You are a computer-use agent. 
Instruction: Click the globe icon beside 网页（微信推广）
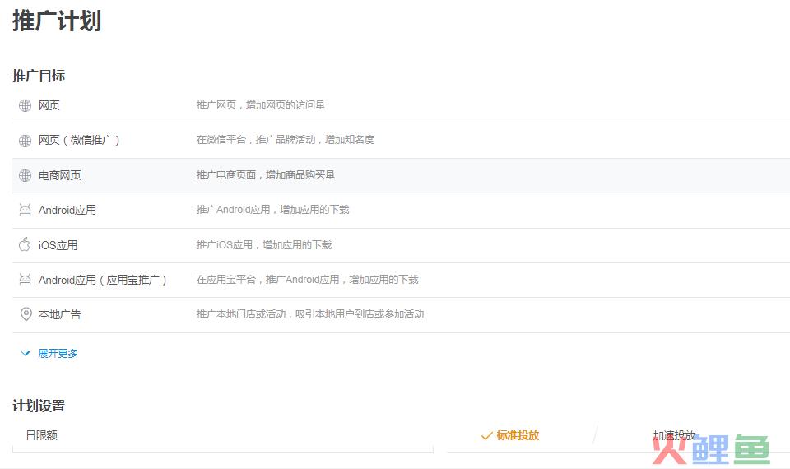pos(26,141)
